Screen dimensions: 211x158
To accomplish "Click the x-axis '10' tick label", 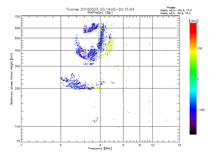I will pos(152,145).
